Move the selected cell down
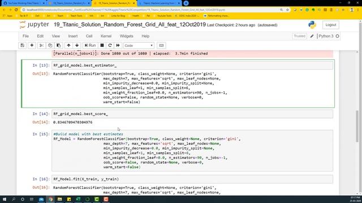This screenshot has width=362, height=203. 77,45
